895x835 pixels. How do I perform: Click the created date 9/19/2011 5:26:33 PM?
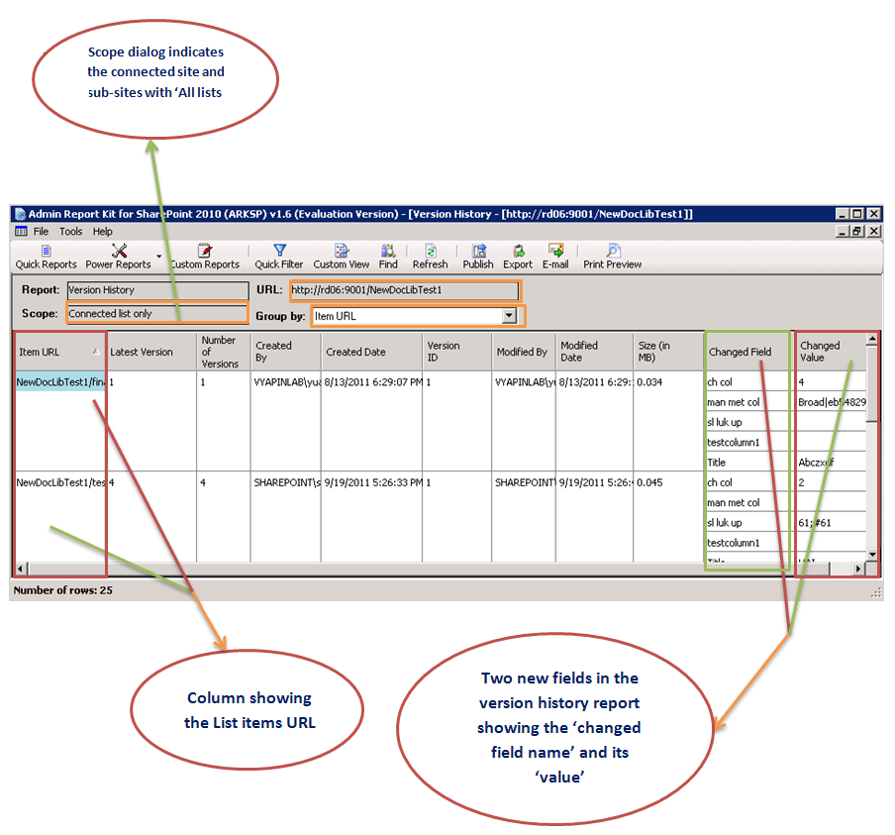coord(371,482)
